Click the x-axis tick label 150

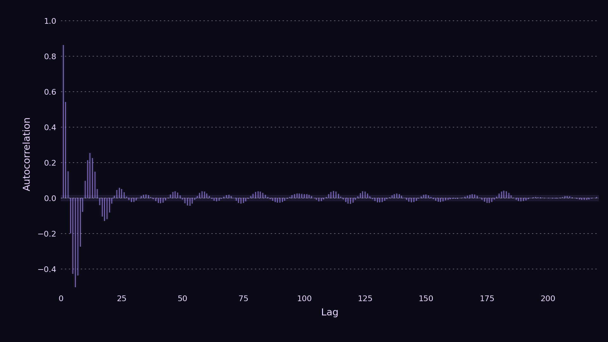[x=426, y=299]
